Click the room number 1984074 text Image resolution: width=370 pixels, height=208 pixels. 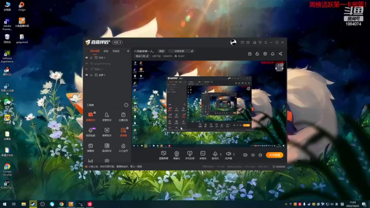(167, 56)
